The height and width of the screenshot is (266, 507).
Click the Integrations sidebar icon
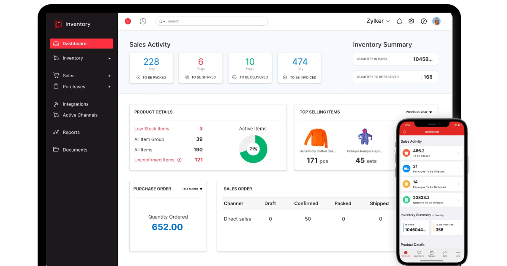(x=57, y=104)
